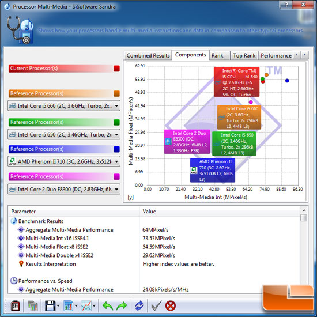The image size is (317, 317).
Task: Click the Sandra title bar app icon
Action: click(7, 6)
